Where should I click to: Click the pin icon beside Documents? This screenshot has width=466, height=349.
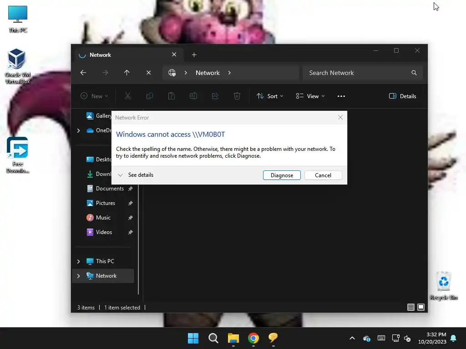[x=130, y=189]
